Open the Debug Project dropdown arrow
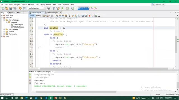 coord(70,8)
